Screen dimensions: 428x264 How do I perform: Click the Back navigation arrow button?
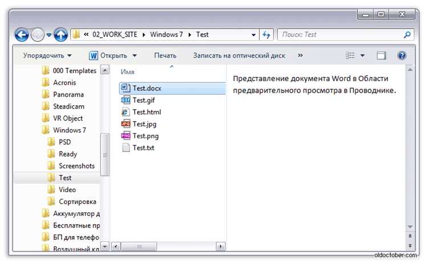click(x=22, y=35)
